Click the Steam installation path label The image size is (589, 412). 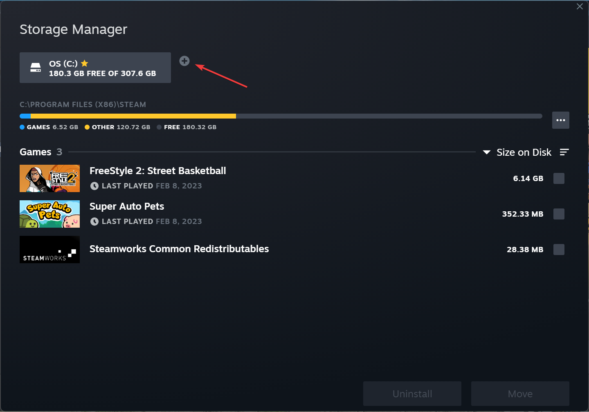coord(83,104)
